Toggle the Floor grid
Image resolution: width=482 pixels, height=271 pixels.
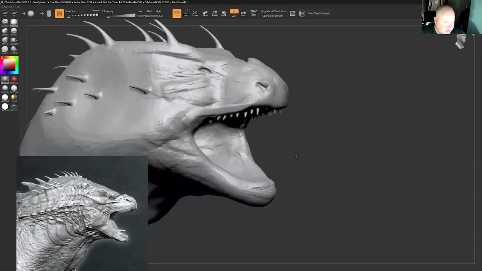point(186,14)
